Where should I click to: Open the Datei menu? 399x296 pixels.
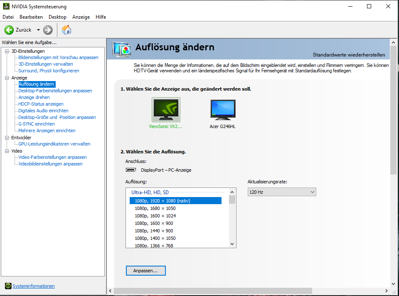[8, 17]
